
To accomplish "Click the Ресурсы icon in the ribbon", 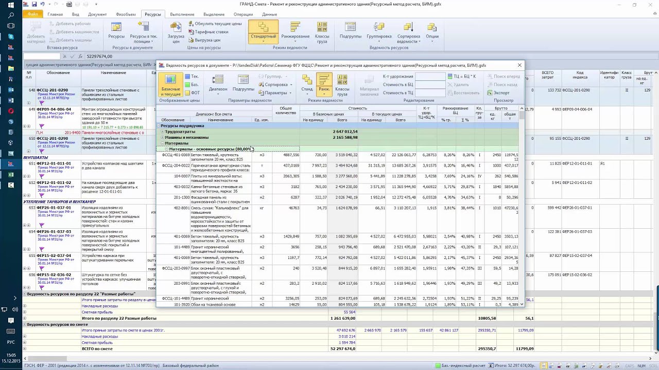I will [116, 31].
